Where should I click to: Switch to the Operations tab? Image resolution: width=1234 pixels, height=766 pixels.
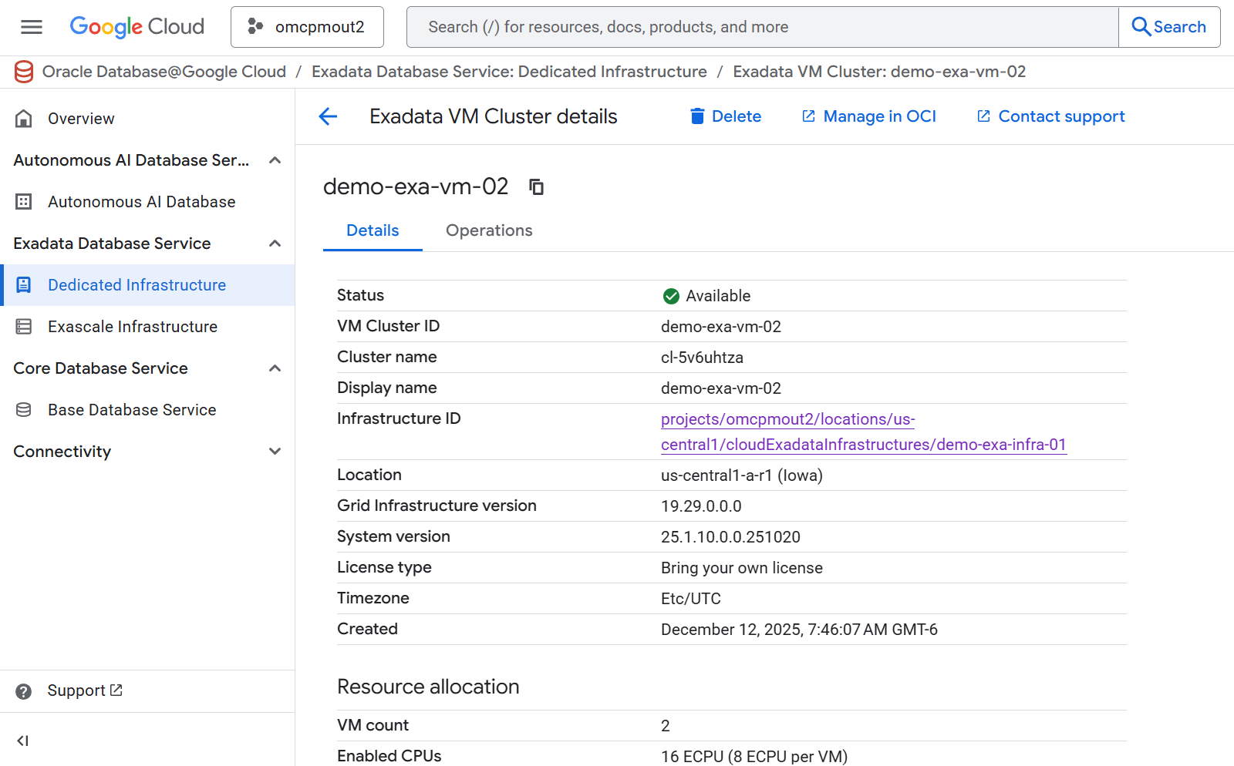coord(488,230)
